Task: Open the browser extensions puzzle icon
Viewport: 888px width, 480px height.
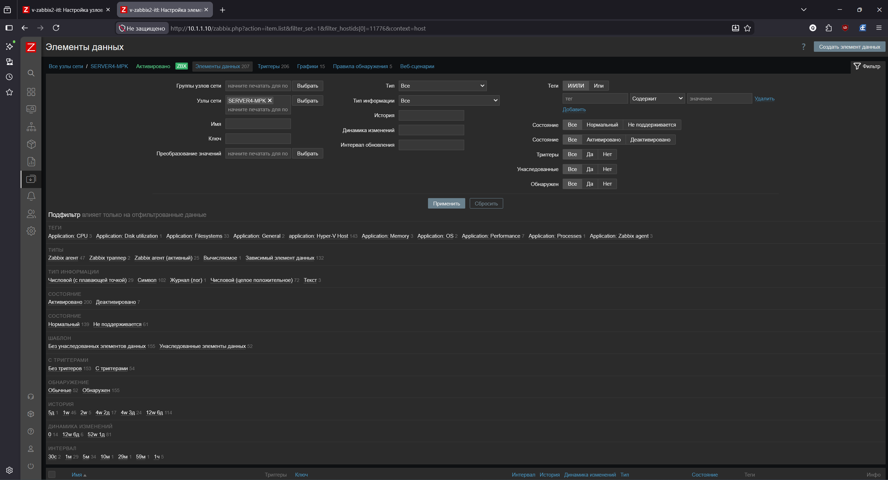Action: pos(828,28)
